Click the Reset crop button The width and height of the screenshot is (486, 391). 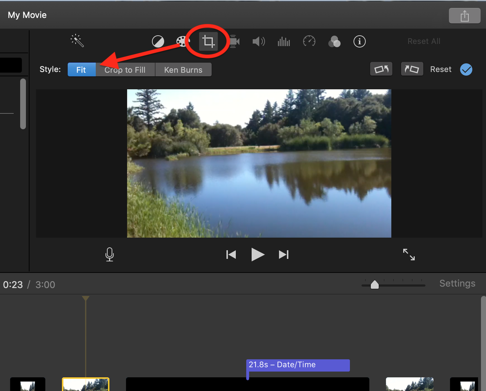441,70
